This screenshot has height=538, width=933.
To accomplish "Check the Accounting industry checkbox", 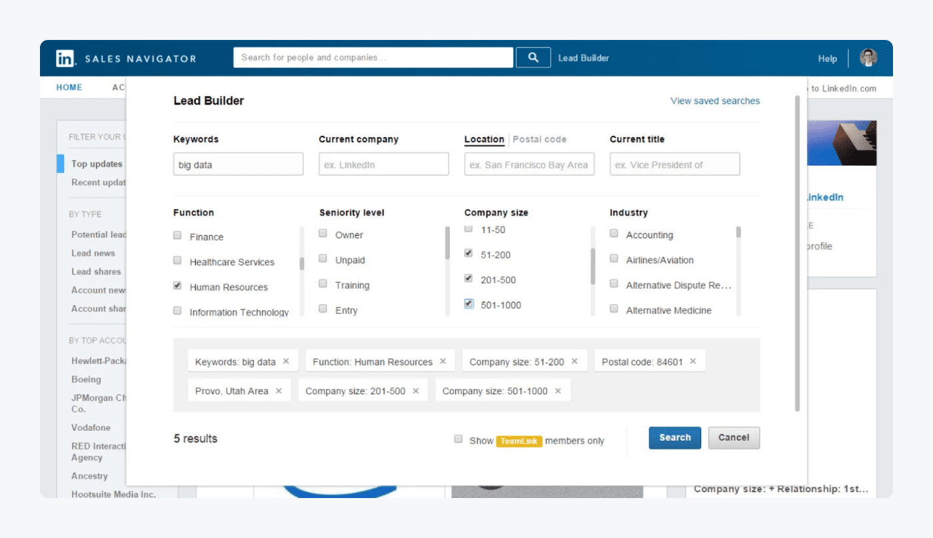I will click(x=614, y=234).
